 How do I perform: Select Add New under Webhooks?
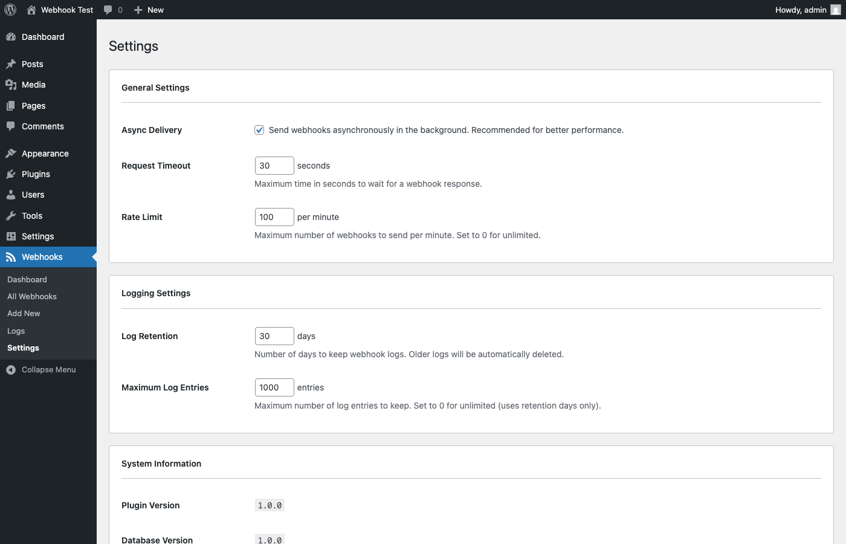(x=24, y=313)
